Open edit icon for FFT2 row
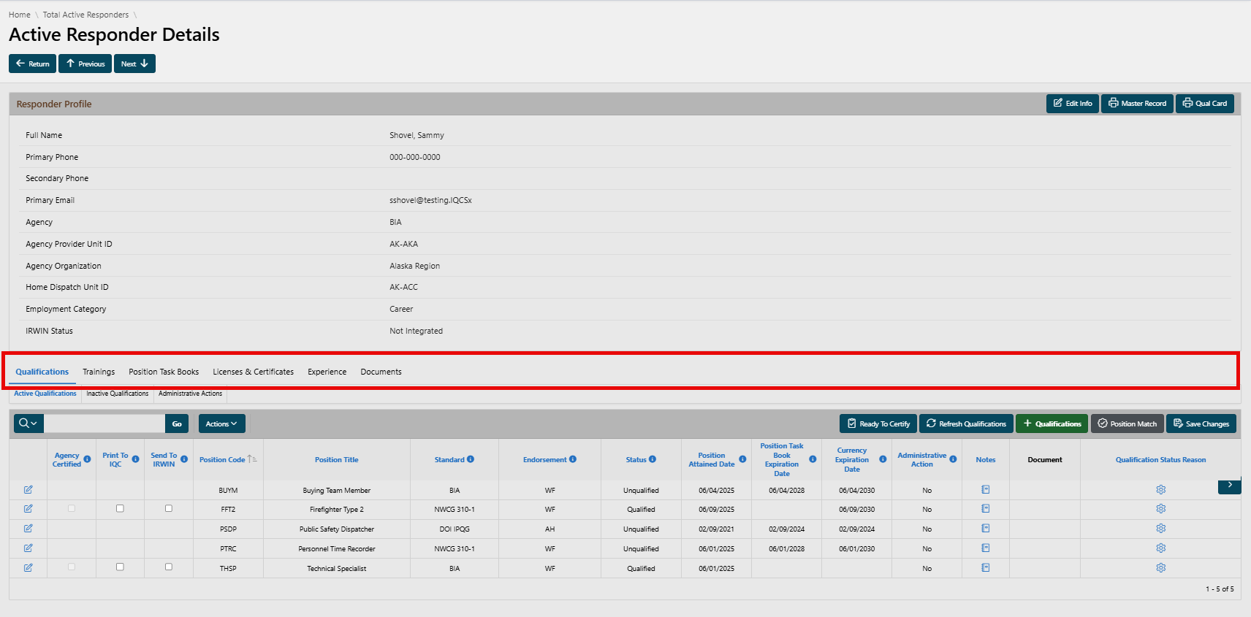 (28, 509)
